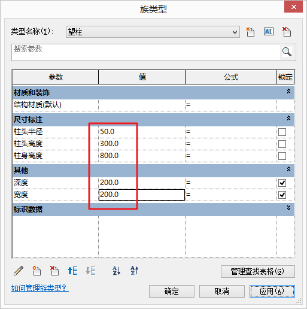
Task: Click the Delete Type icon at top
Action: click(x=287, y=32)
